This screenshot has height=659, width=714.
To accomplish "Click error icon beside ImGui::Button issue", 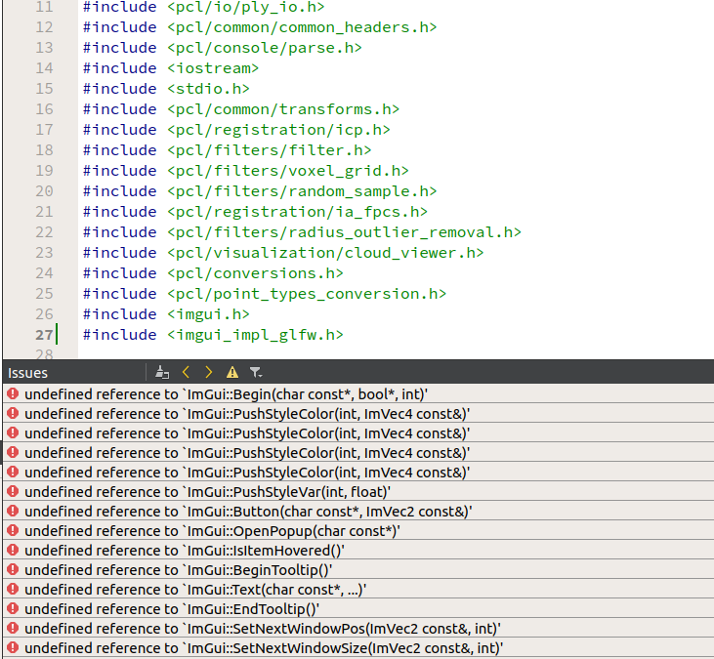I will [x=13, y=511].
